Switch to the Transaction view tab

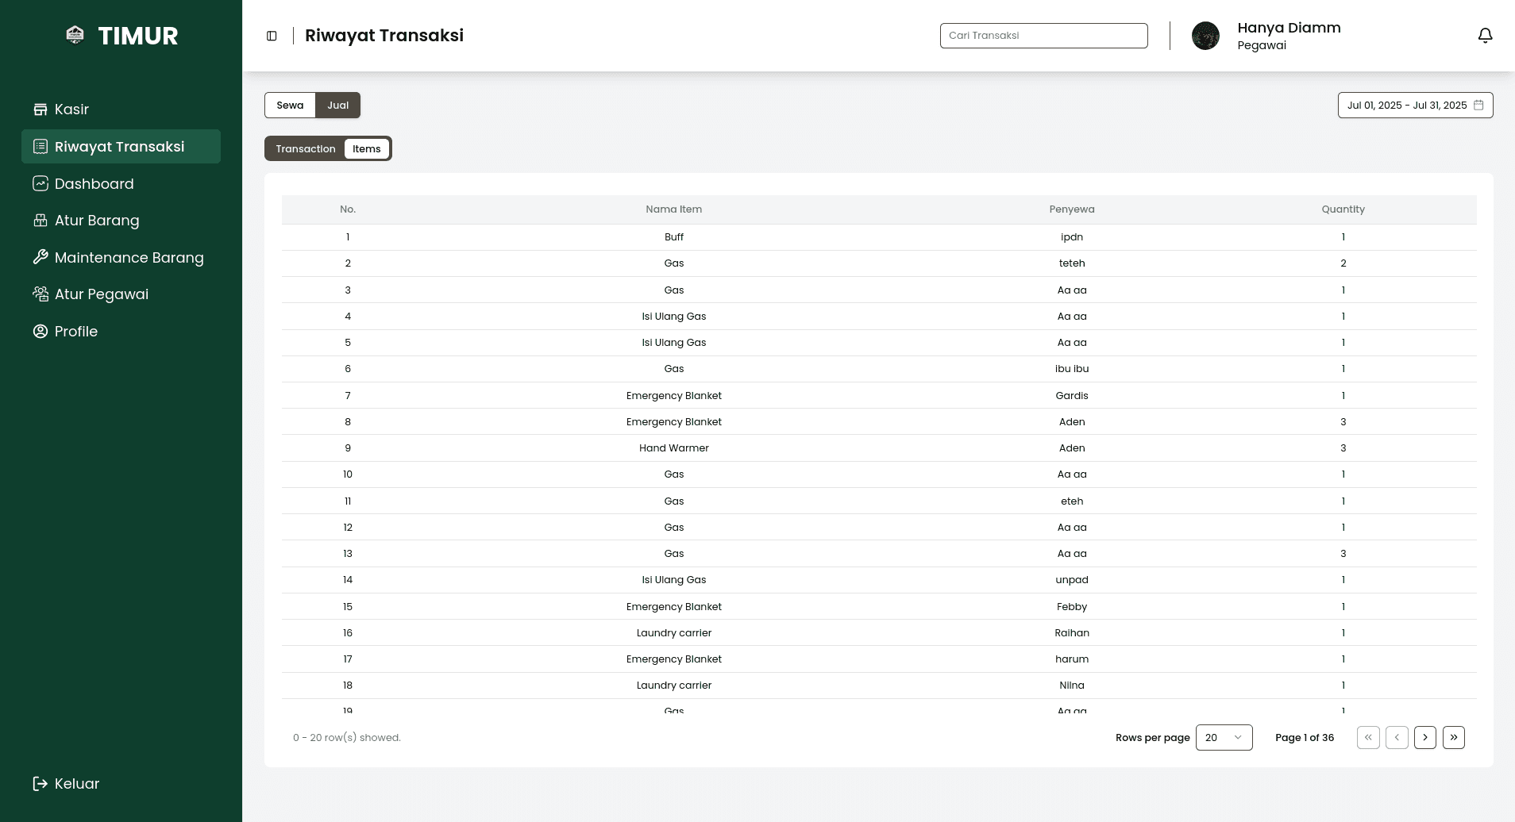306,149
